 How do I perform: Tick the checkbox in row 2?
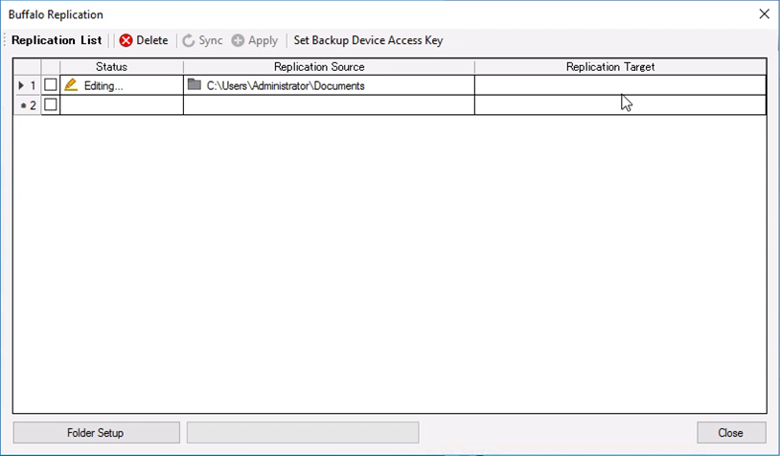pos(51,105)
